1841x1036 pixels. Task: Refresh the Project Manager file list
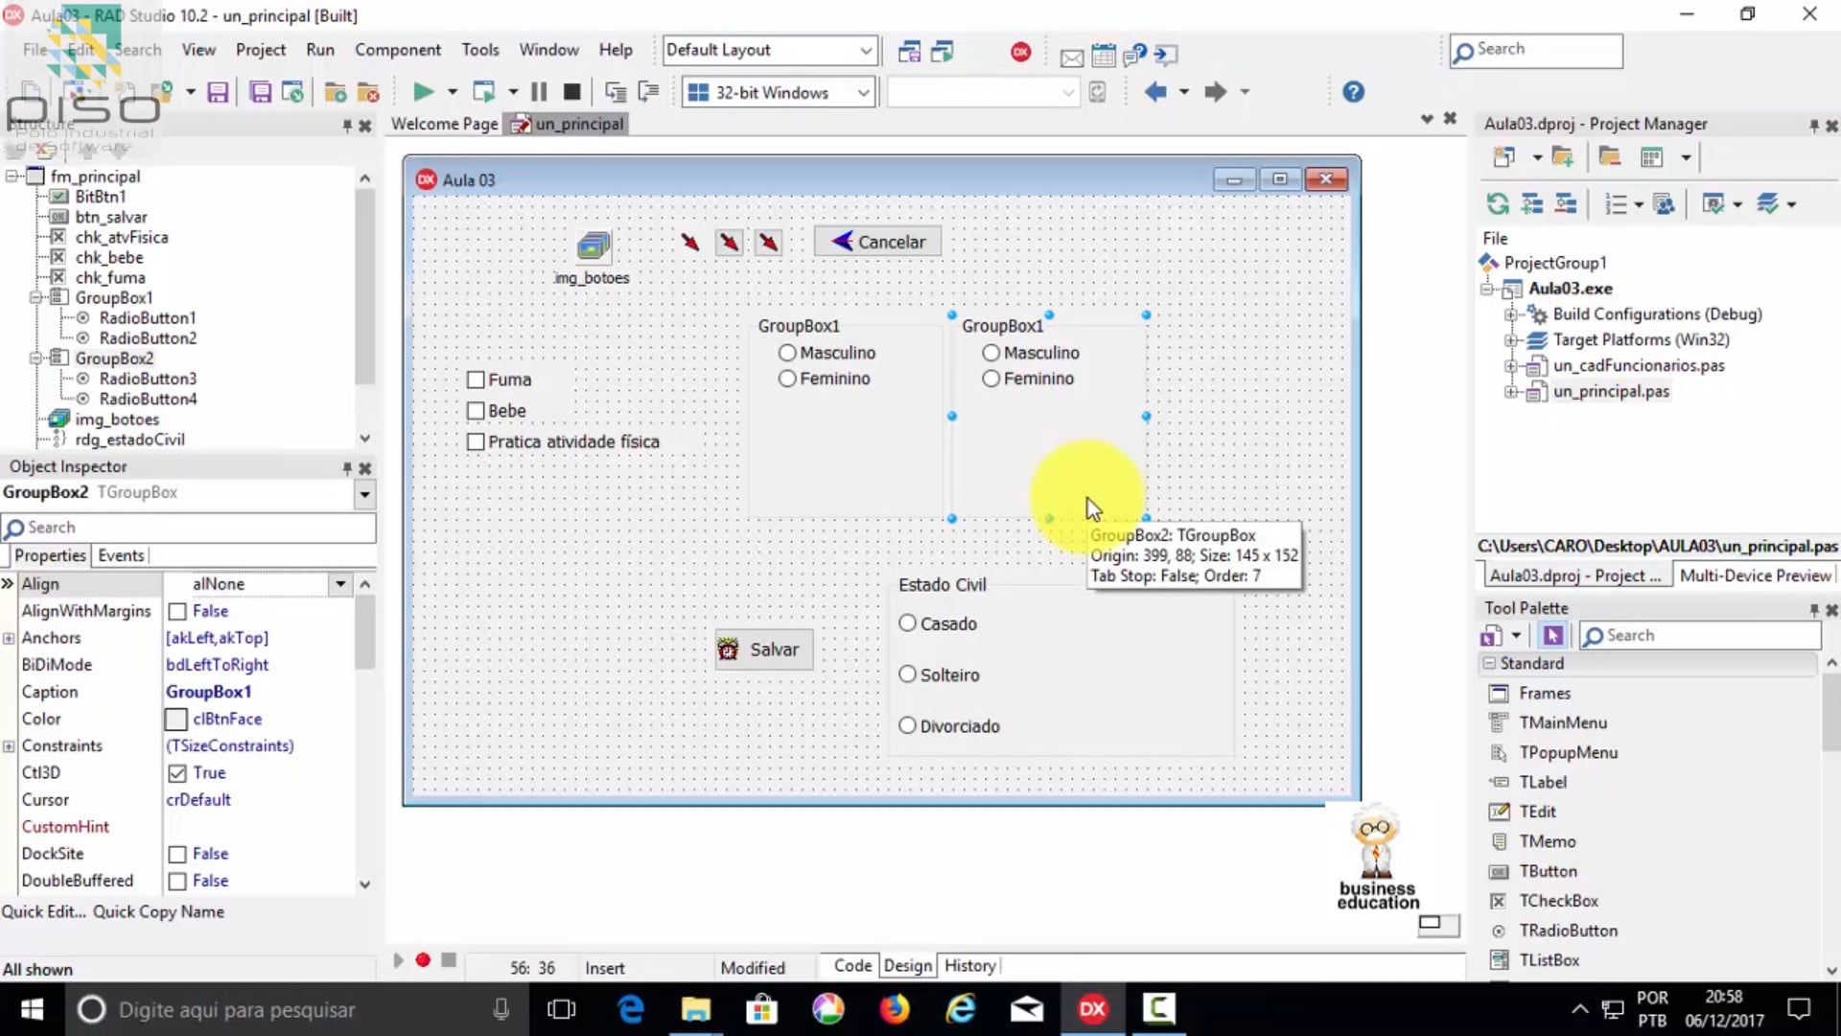pyautogui.click(x=1498, y=203)
